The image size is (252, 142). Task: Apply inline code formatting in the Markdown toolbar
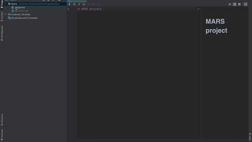[84, 4]
